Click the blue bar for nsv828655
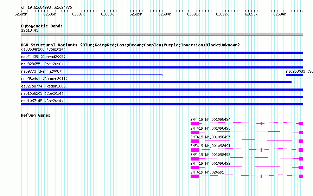This screenshot has height=196, width=313. click(162, 67)
